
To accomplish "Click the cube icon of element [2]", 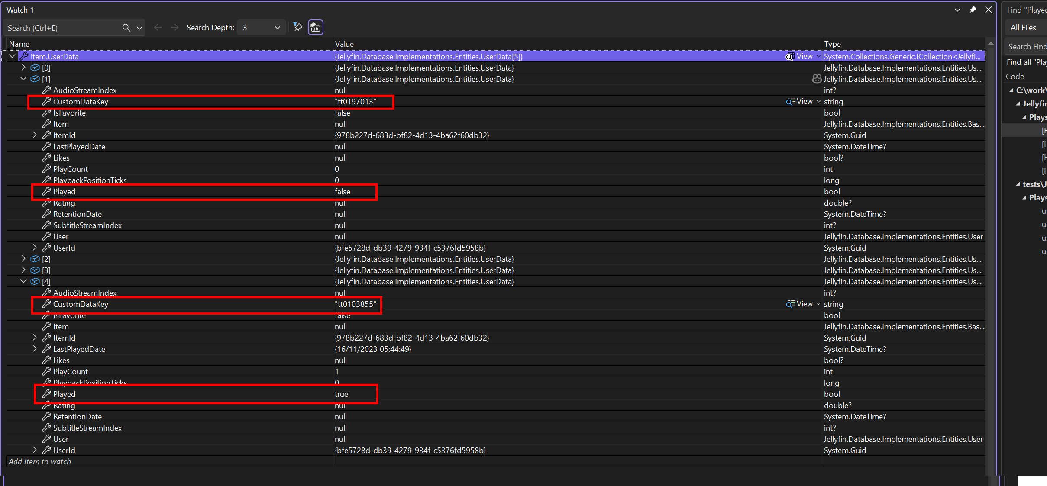I will (35, 259).
